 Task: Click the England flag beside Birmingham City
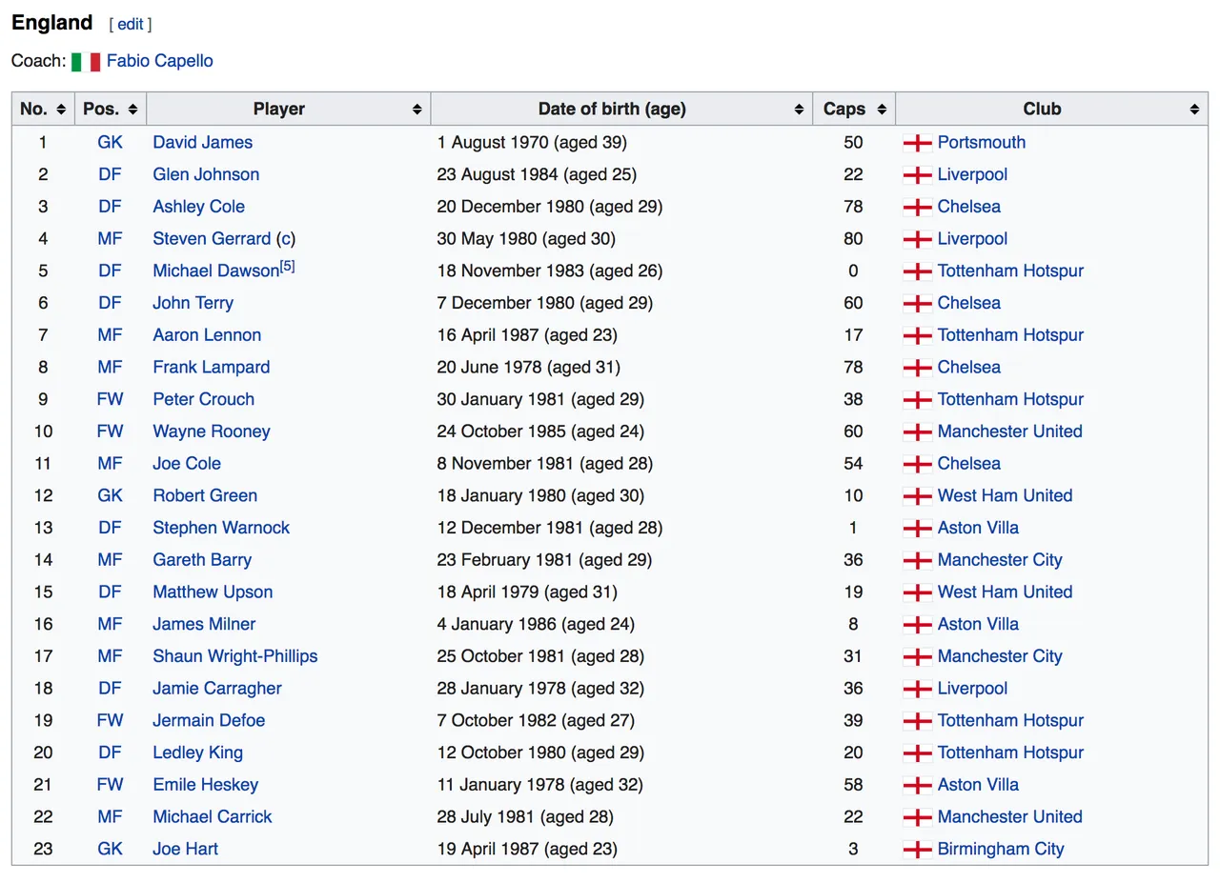917,850
